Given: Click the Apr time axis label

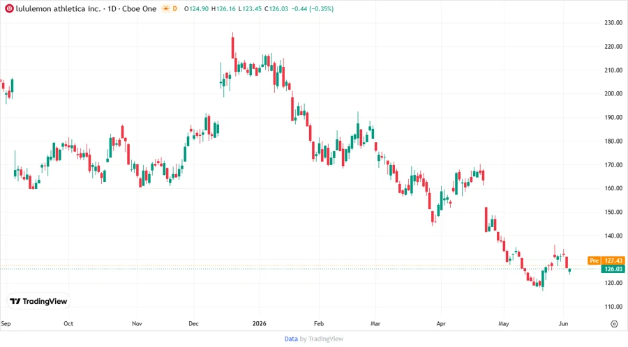Looking at the screenshot, I should [x=441, y=324].
